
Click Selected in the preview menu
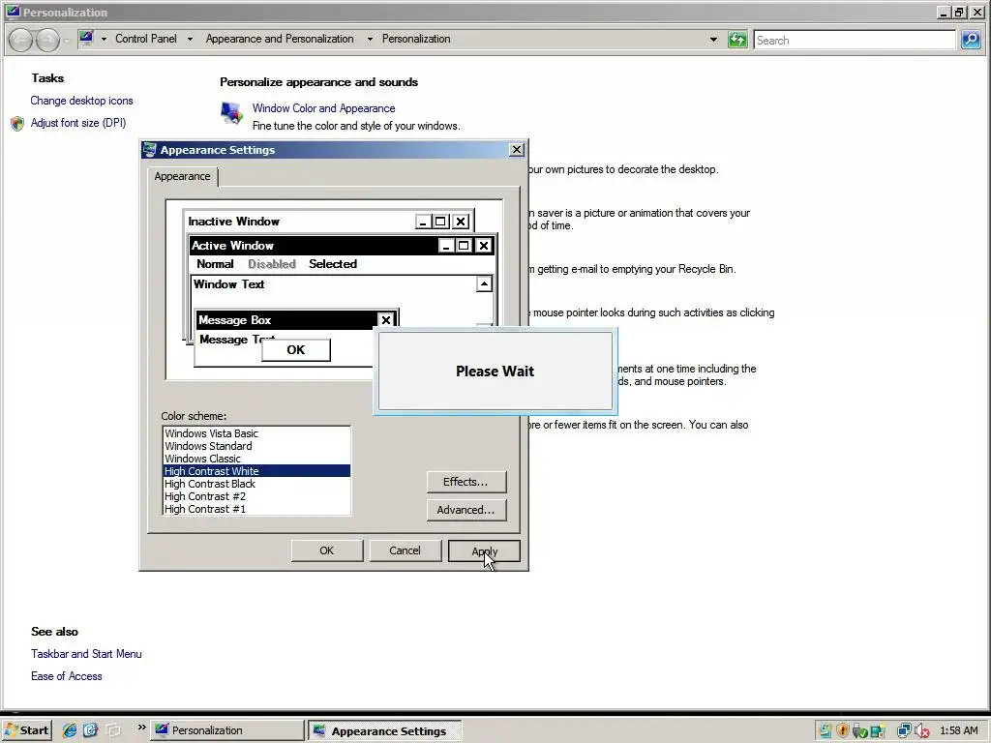coord(333,264)
